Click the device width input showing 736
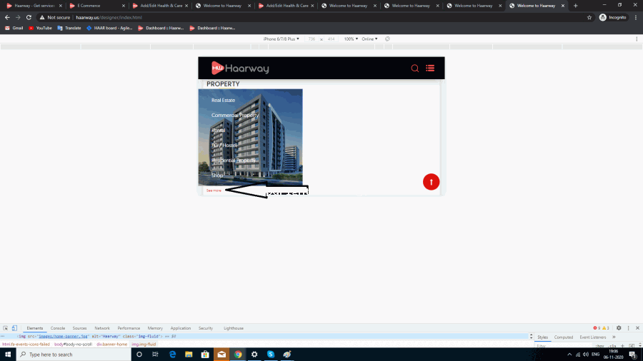The height and width of the screenshot is (361, 643). coord(311,39)
